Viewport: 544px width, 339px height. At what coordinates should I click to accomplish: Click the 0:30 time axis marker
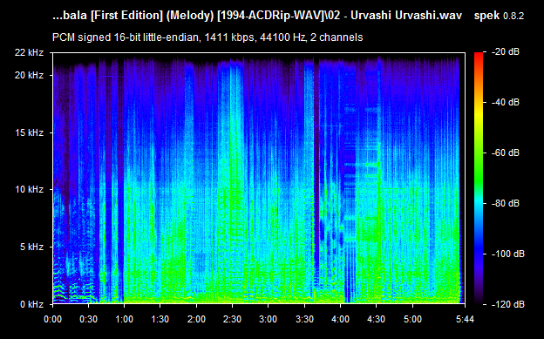[x=88, y=319]
